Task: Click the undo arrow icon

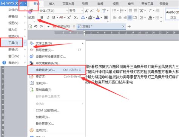Action: (x=36, y=26)
